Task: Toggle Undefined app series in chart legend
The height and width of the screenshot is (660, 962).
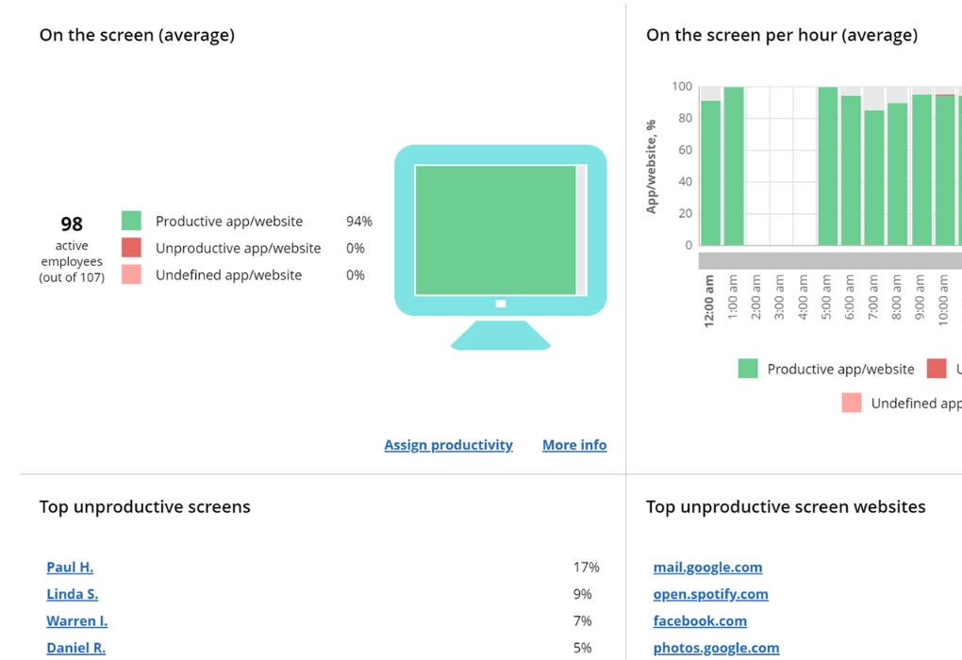Action: (901, 404)
